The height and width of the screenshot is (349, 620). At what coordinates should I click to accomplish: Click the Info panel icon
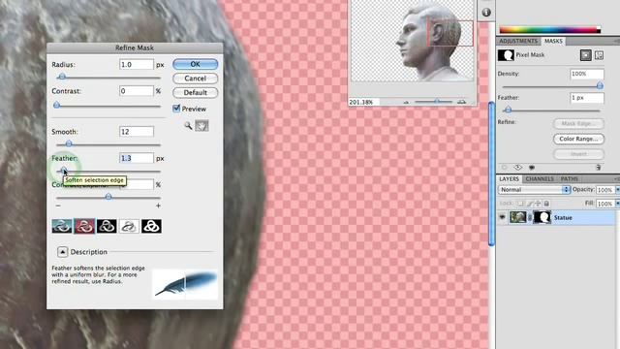pos(486,13)
